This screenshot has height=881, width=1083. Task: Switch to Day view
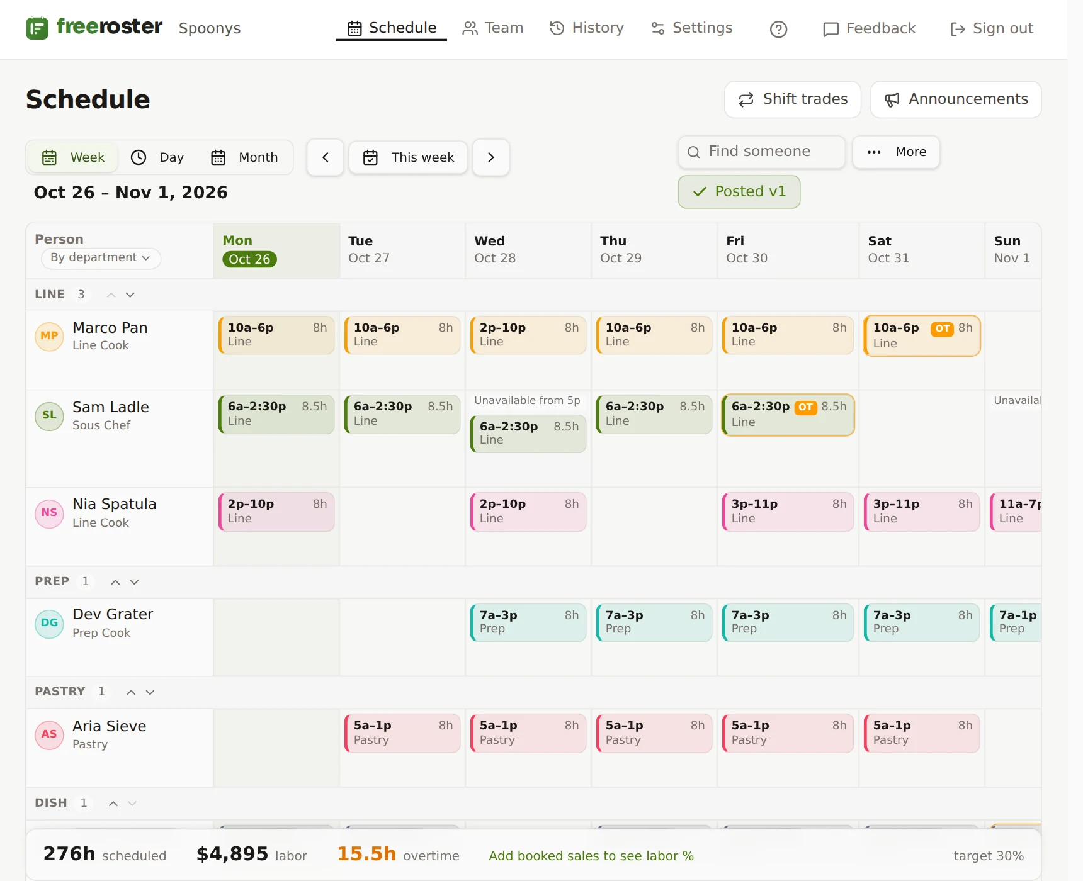tap(157, 157)
